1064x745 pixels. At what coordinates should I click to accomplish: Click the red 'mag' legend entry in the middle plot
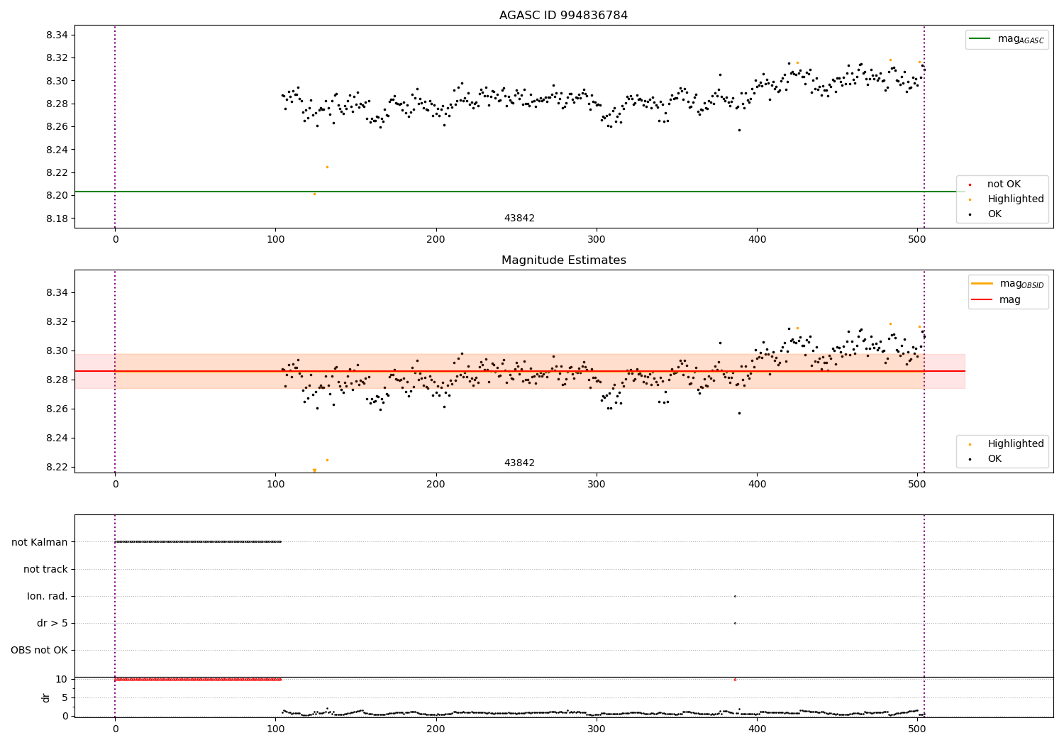tap(997, 300)
